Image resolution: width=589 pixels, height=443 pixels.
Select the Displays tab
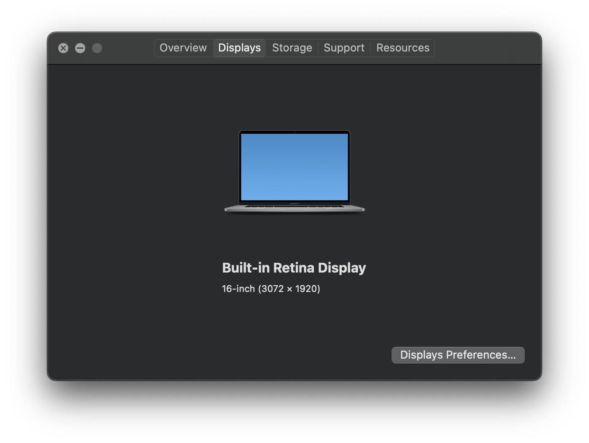[239, 48]
